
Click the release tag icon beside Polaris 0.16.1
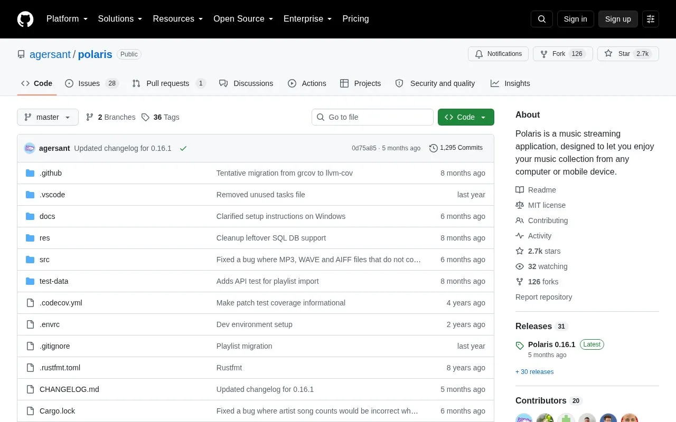pyautogui.click(x=520, y=346)
